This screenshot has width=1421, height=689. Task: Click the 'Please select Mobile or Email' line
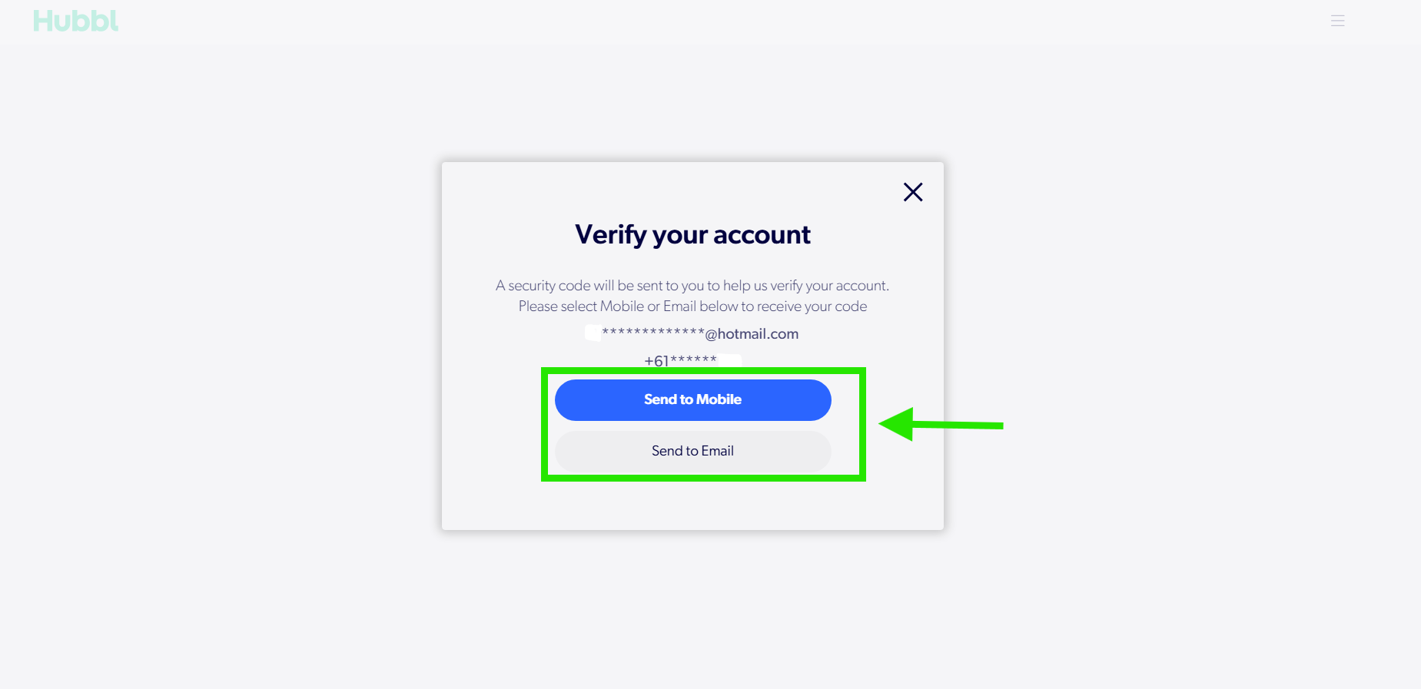tap(692, 306)
